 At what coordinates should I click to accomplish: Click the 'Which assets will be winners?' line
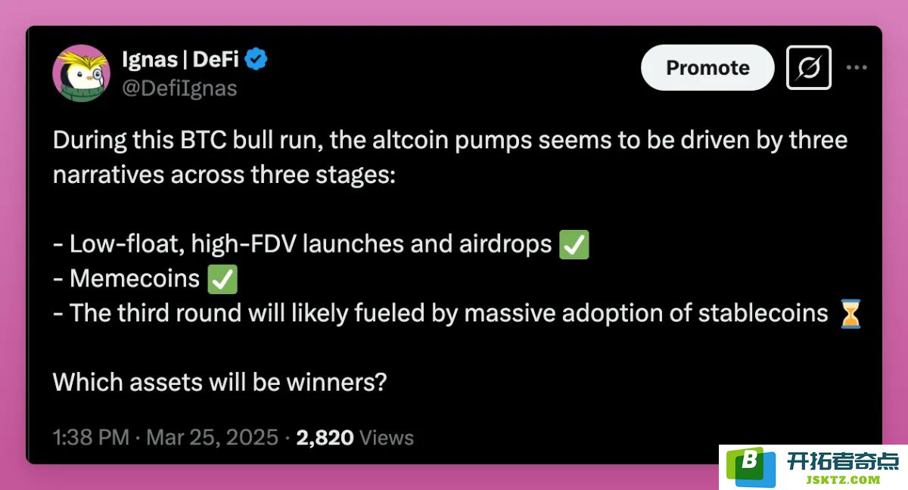219,382
